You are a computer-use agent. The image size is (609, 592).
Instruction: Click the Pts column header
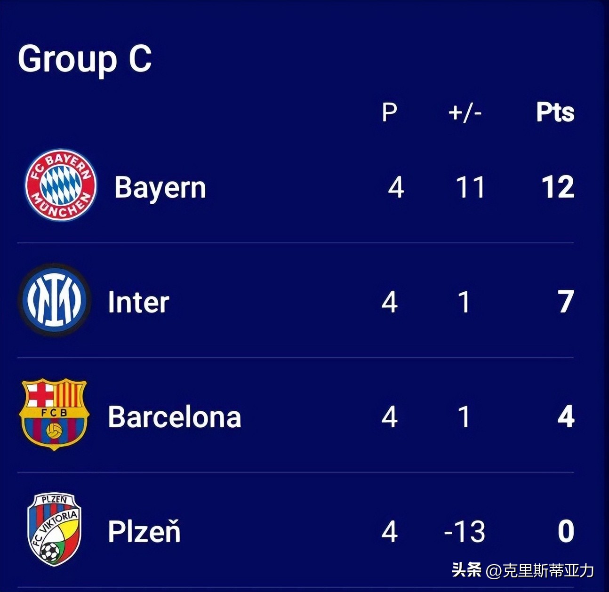555,112
